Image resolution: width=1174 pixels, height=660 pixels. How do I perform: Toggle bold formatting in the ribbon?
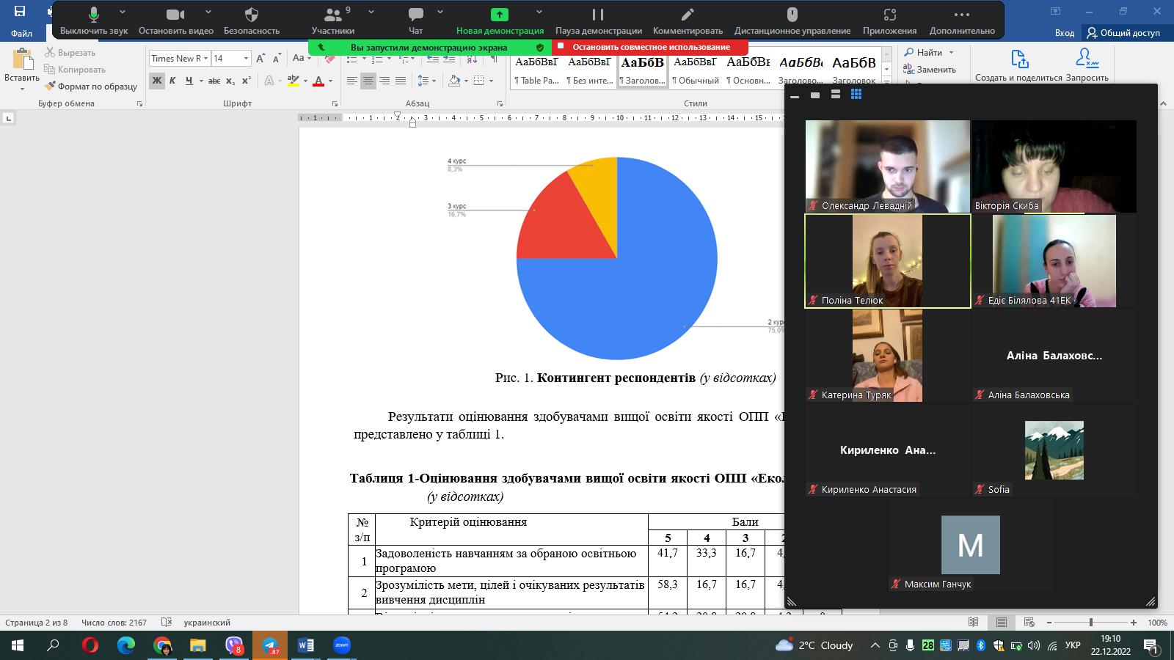[156, 81]
